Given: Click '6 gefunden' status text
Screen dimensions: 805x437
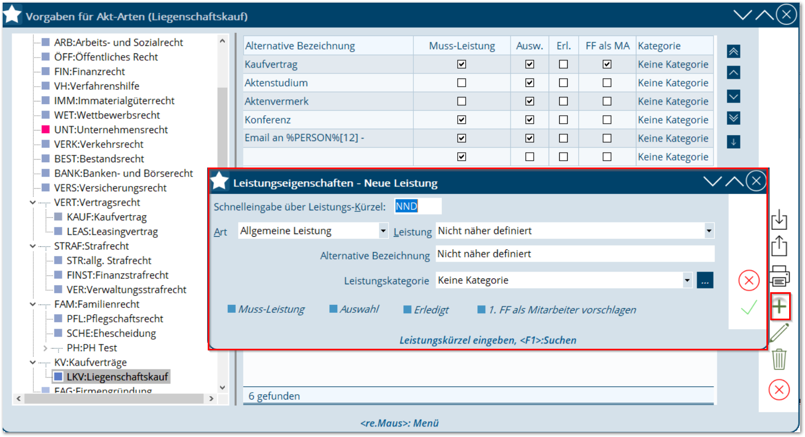Looking at the screenshot, I should coord(274,396).
